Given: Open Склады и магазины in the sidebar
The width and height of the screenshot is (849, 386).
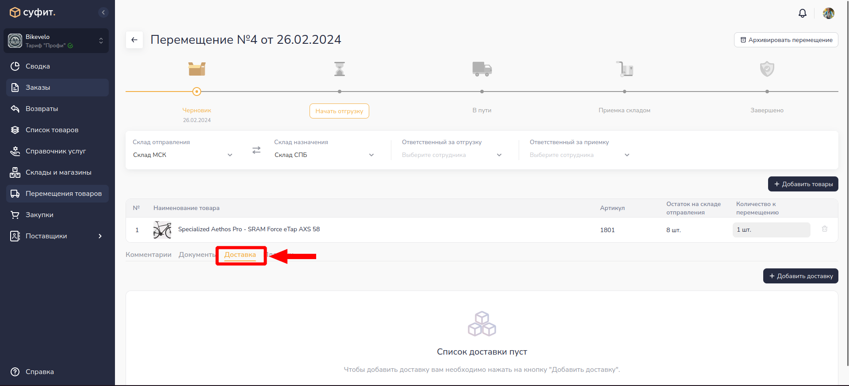Looking at the screenshot, I should 57,172.
